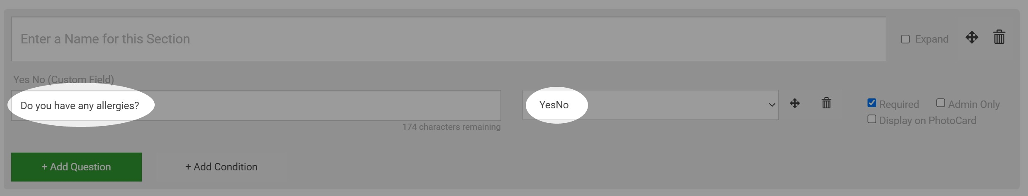The image size is (1028, 196).
Task: Uncheck the Required checkbox box
Action: (x=872, y=103)
